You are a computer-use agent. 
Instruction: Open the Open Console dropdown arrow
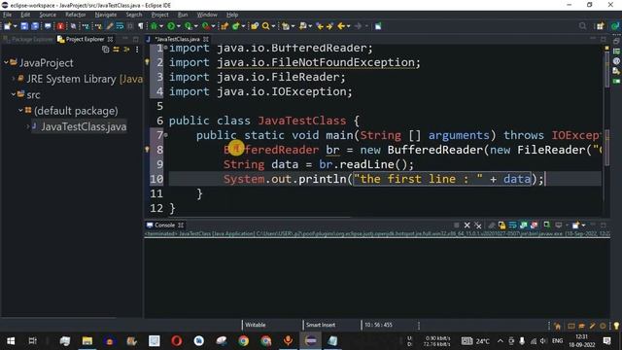pyautogui.click(x=583, y=226)
